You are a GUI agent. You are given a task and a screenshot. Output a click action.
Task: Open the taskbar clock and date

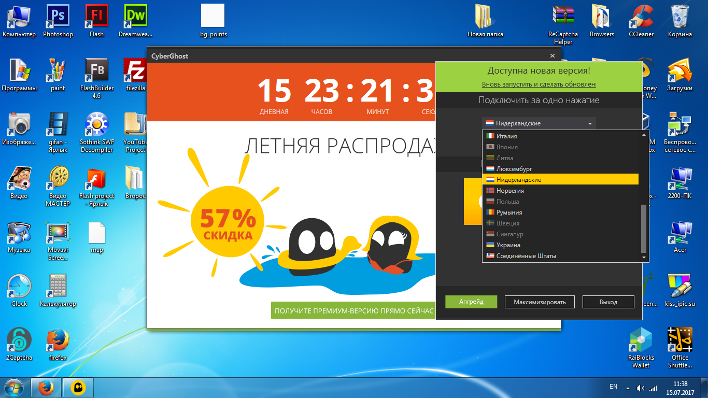click(x=679, y=388)
